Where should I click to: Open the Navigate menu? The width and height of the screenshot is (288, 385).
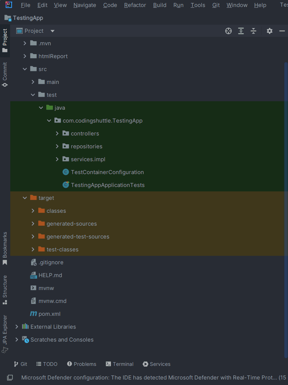click(x=84, y=5)
